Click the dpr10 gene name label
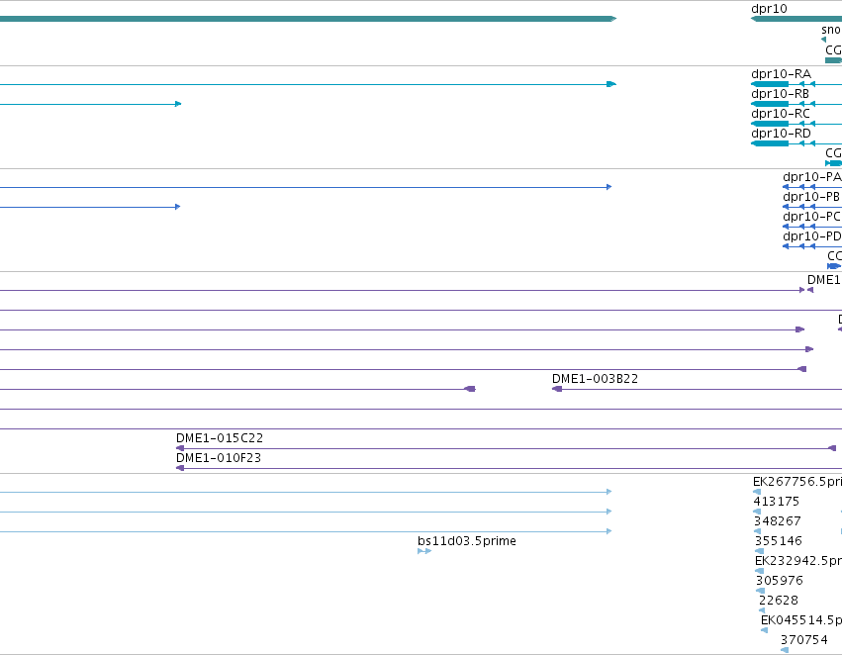Image resolution: width=842 pixels, height=655 pixels. click(x=769, y=9)
